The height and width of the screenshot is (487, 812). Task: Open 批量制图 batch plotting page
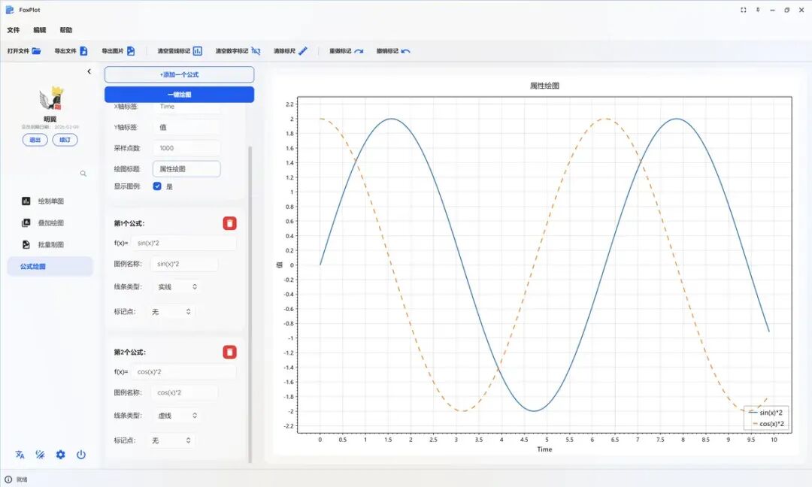tap(50, 245)
